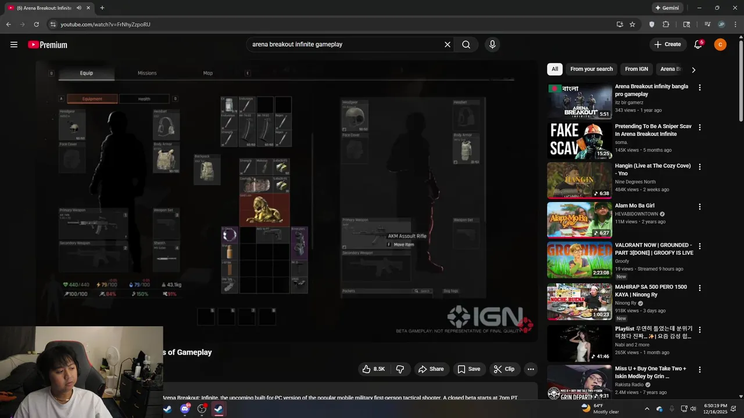The image size is (744, 418).
Task: Open a new browser tab
Action: tap(102, 8)
